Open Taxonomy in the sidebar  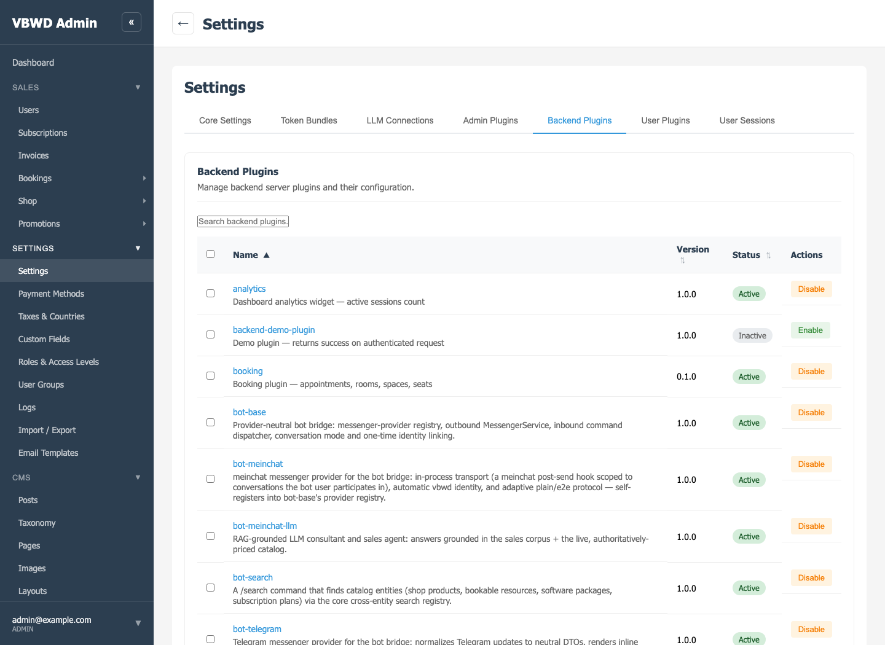tap(77, 523)
